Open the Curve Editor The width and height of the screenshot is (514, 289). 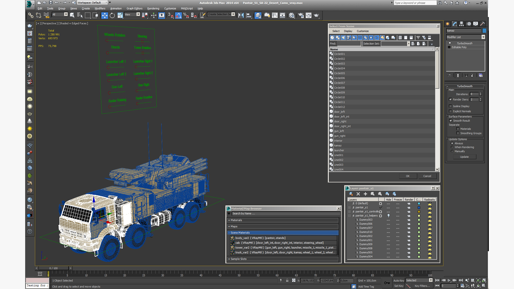coord(275,15)
